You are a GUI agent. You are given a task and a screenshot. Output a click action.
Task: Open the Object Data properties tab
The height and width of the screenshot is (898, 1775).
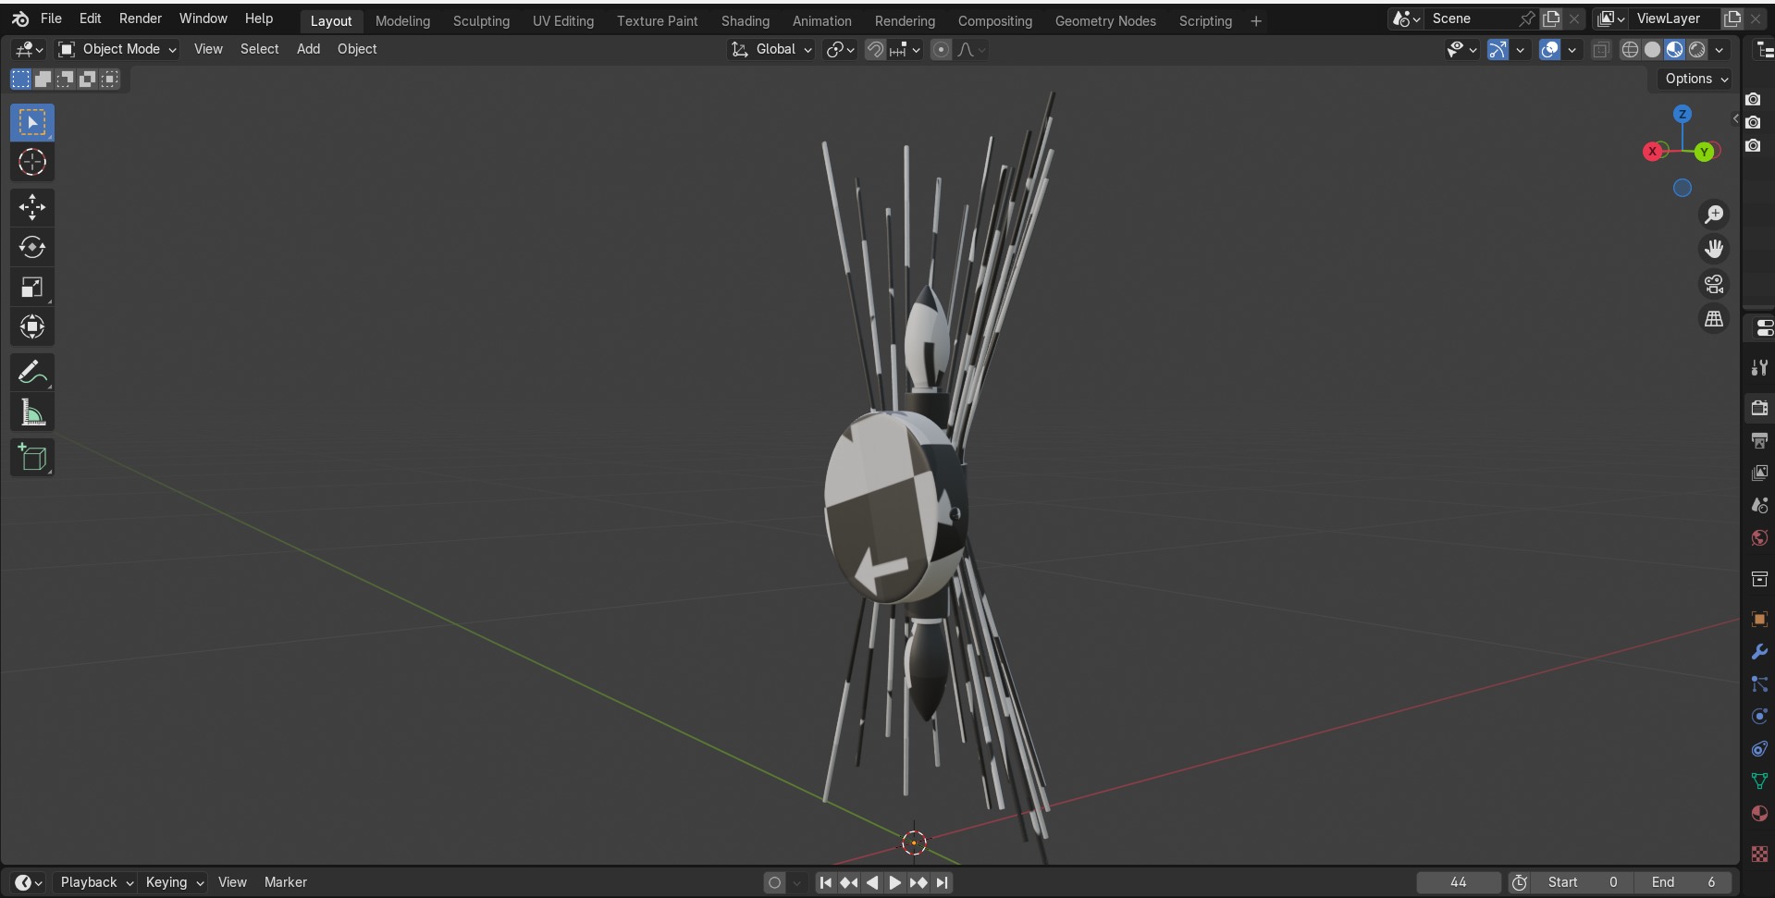[1759, 781]
